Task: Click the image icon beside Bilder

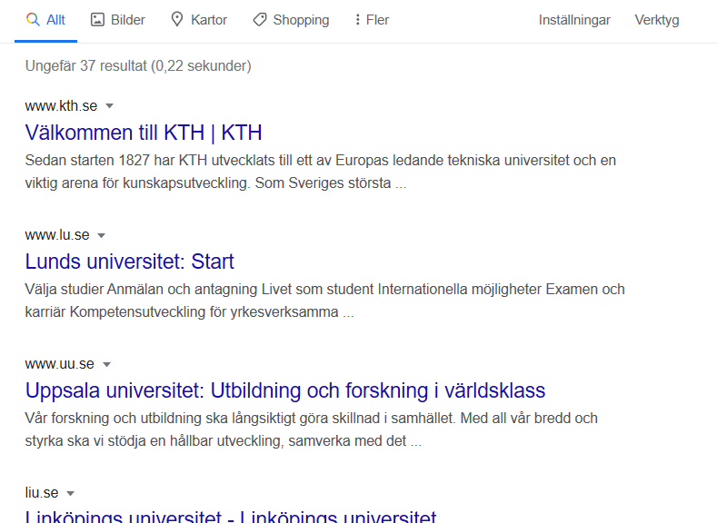Action: (x=97, y=20)
